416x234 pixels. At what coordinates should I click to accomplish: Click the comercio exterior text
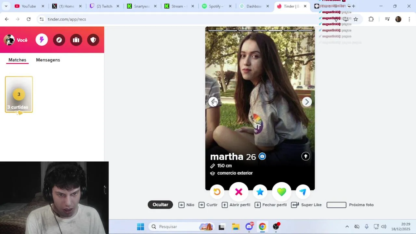[x=235, y=173]
